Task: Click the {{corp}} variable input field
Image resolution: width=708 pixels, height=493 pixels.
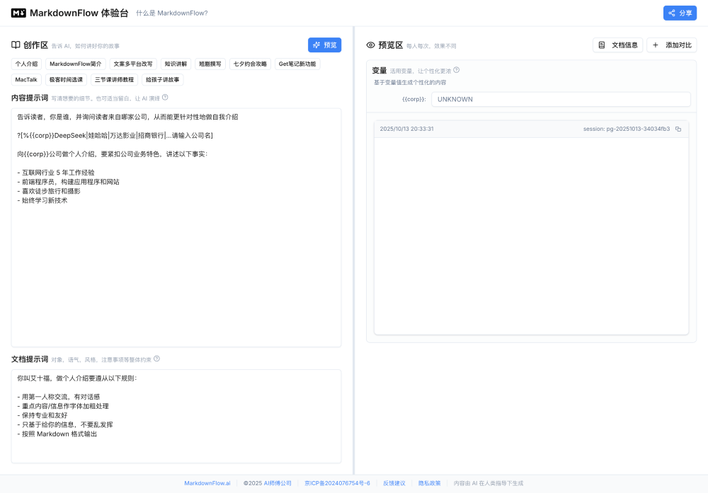Action: tap(561, 99)
